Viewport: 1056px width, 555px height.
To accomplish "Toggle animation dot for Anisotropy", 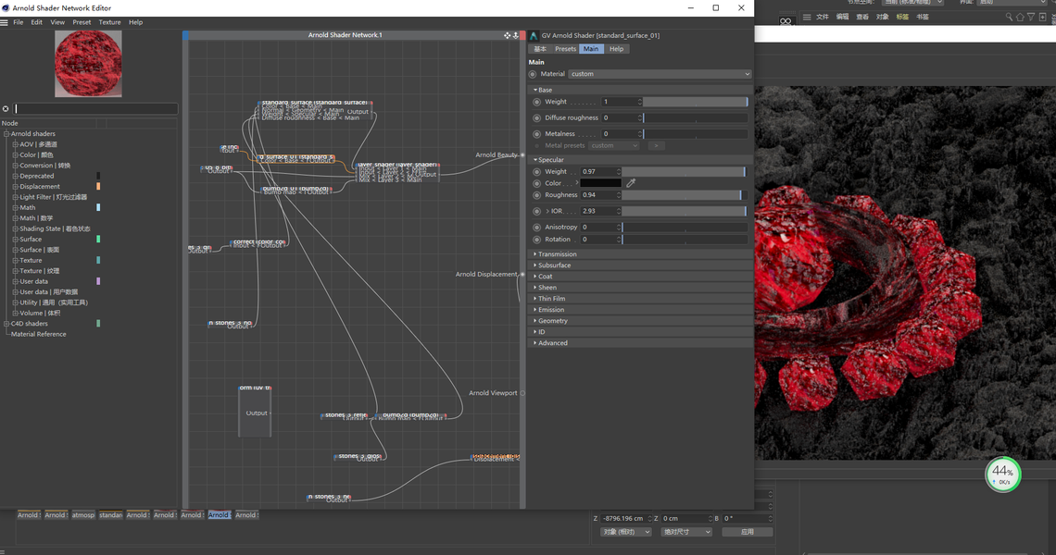I will (536, 228).
